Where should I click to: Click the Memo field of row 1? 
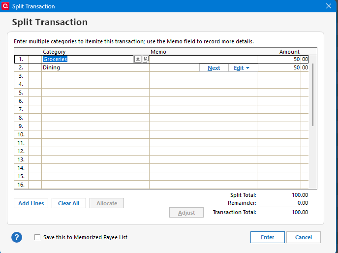tap(203, 59)
